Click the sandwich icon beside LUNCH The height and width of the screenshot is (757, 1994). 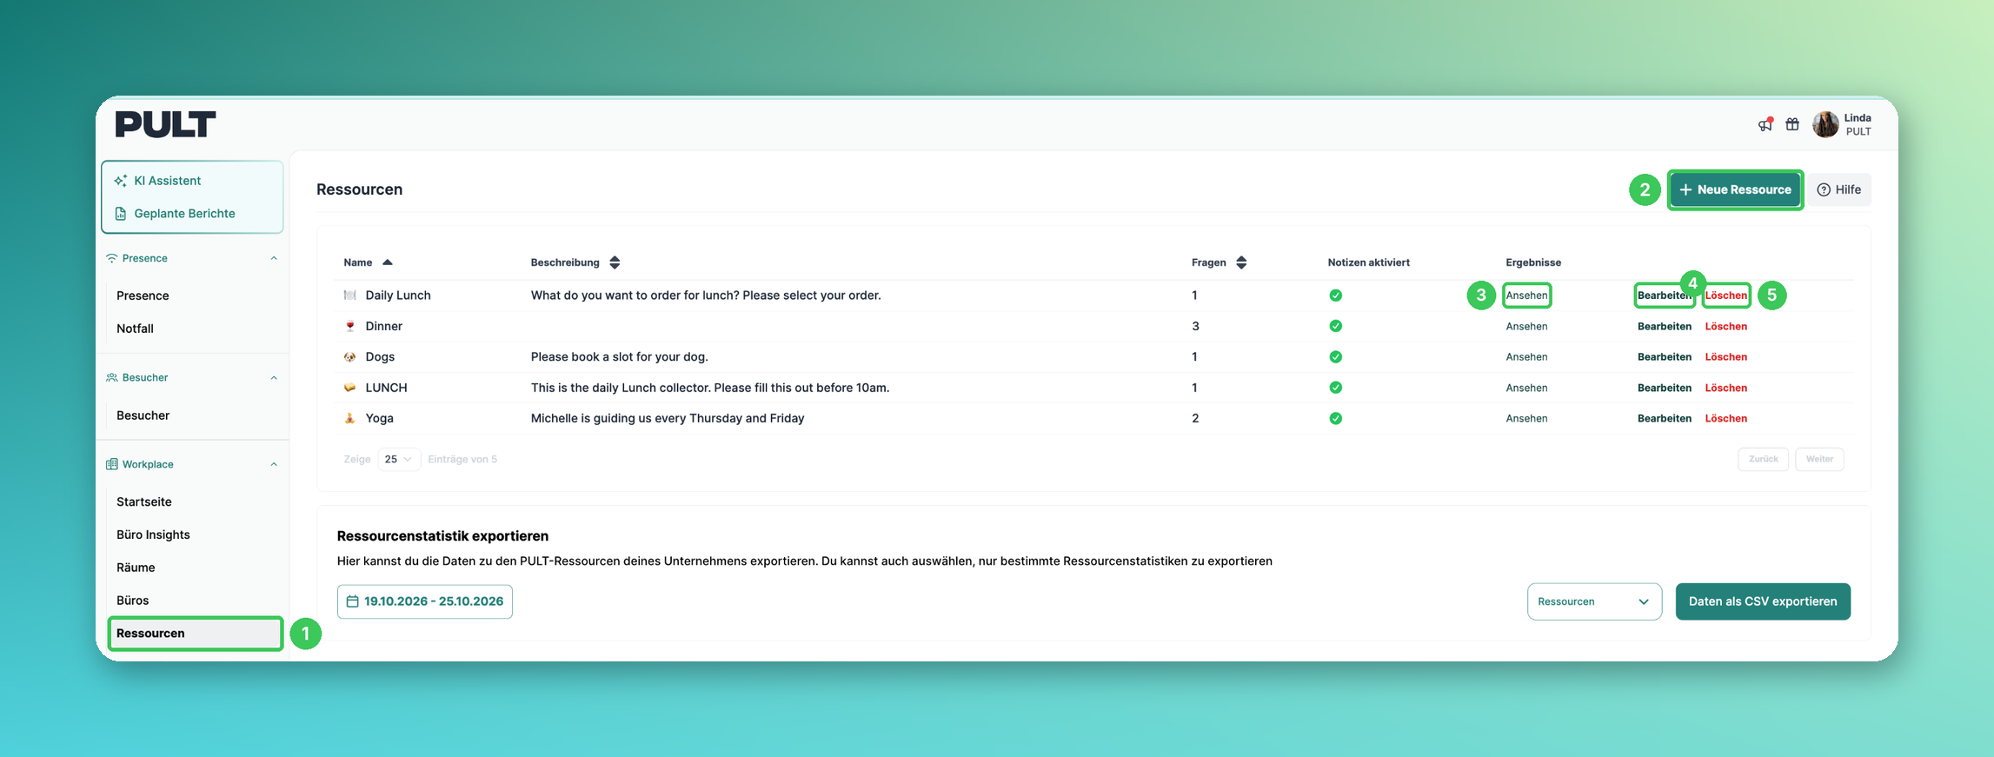(x=349, y=388)
